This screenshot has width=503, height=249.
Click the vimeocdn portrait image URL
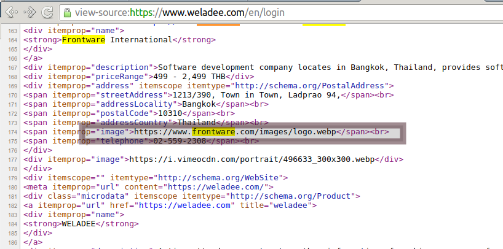[250, 159]
